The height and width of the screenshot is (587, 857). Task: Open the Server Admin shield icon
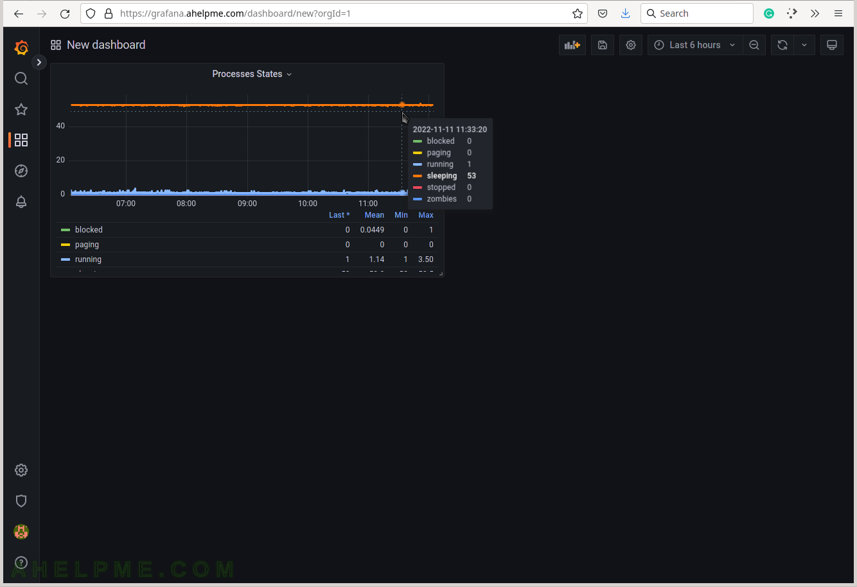click(x=21, y=501)
